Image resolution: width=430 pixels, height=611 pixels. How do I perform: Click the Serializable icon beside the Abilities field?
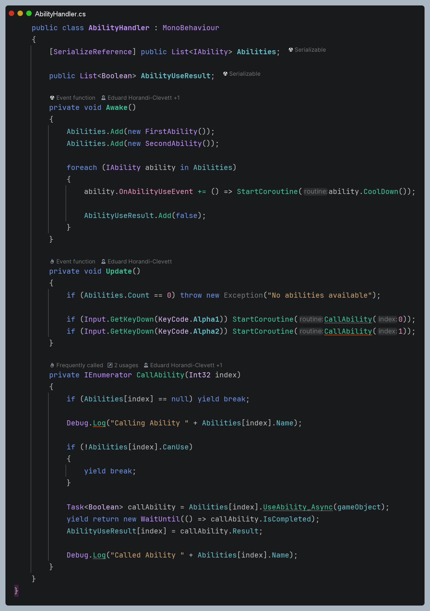[291, 50]
